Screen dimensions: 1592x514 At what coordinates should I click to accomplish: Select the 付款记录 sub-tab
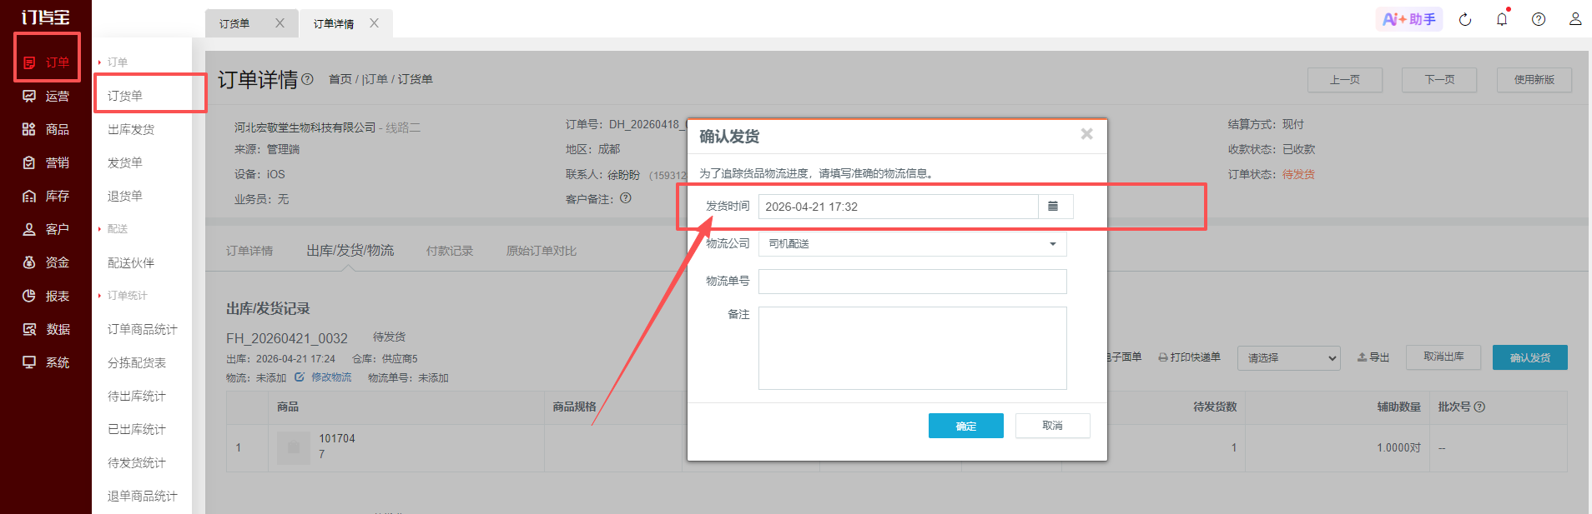(x=450, y=251)
